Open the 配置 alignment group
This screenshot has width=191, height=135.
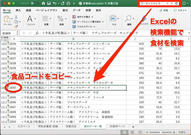(46, 20)
